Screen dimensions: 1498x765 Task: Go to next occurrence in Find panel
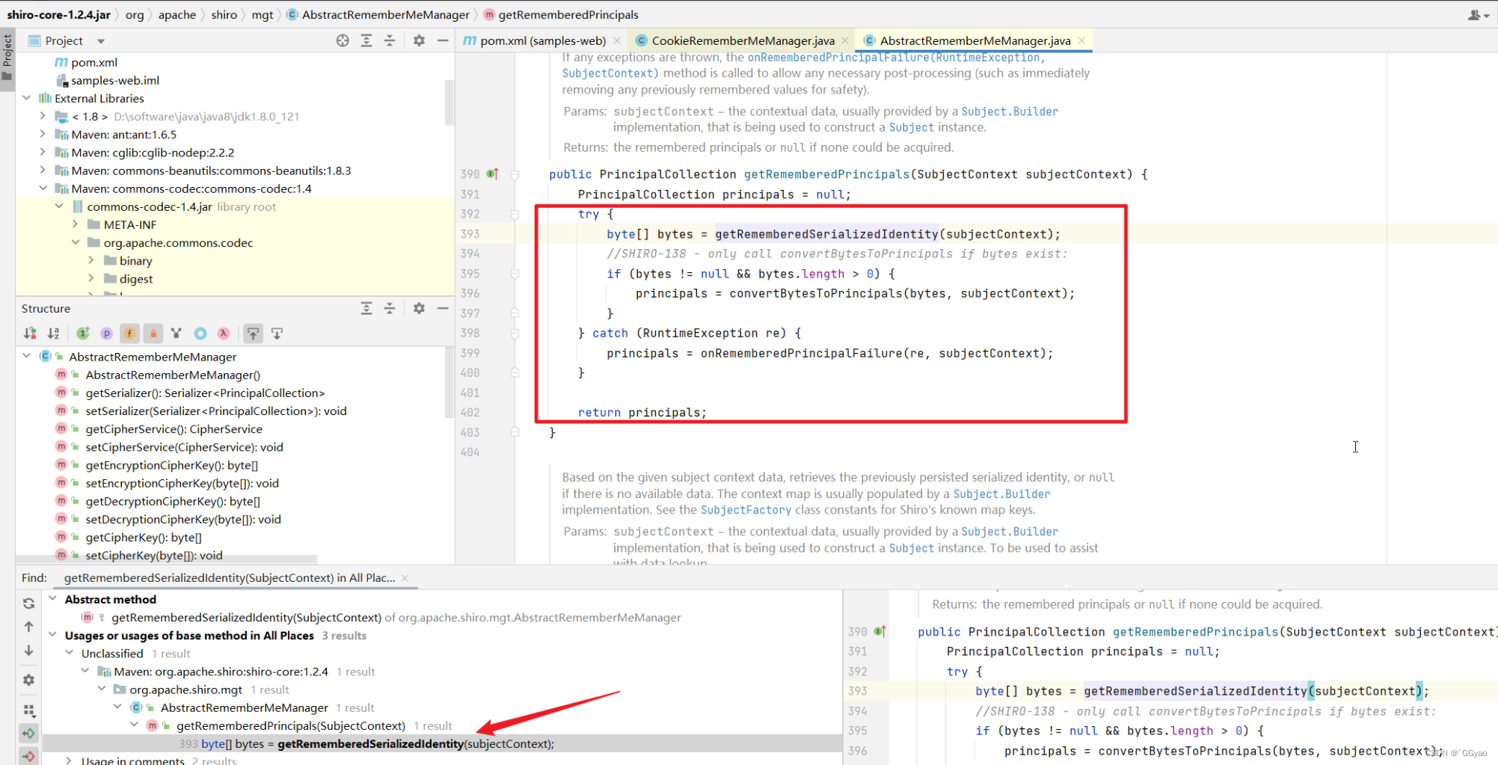[28, 651]
